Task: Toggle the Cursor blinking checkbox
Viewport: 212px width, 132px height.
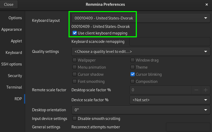Action: [x=133, y=74]
